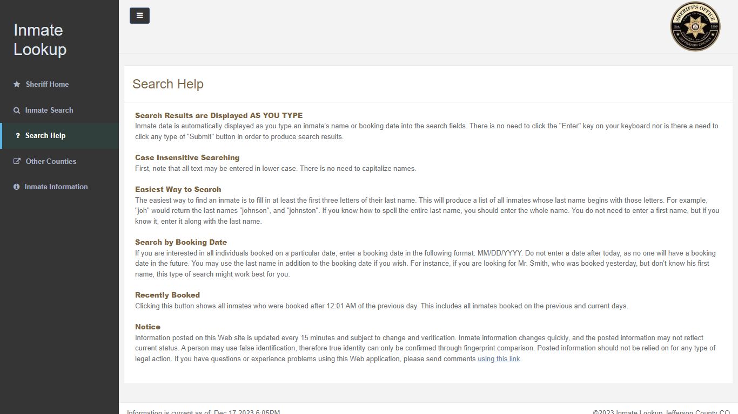The width and height of the screenshot is (738, 414).
Task: Toggle the sidebar with the hamburger button
Action: pos(139,16)
